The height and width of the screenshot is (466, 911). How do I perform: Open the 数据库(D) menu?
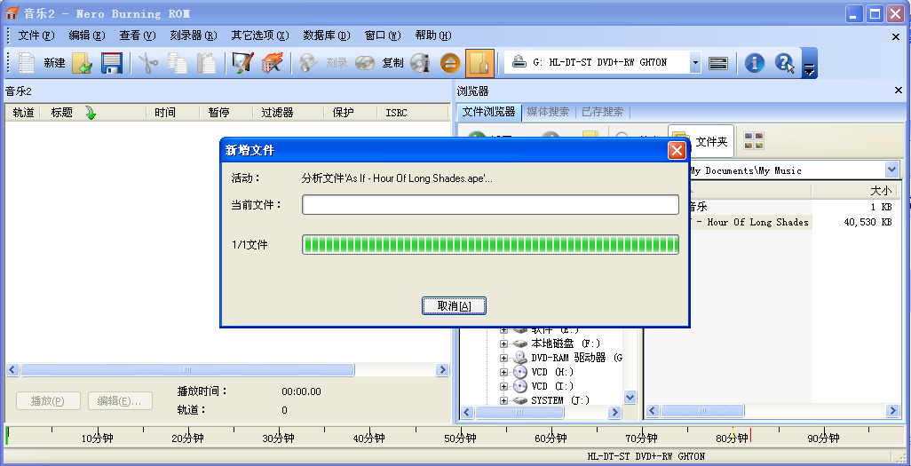tap(327, 36)
